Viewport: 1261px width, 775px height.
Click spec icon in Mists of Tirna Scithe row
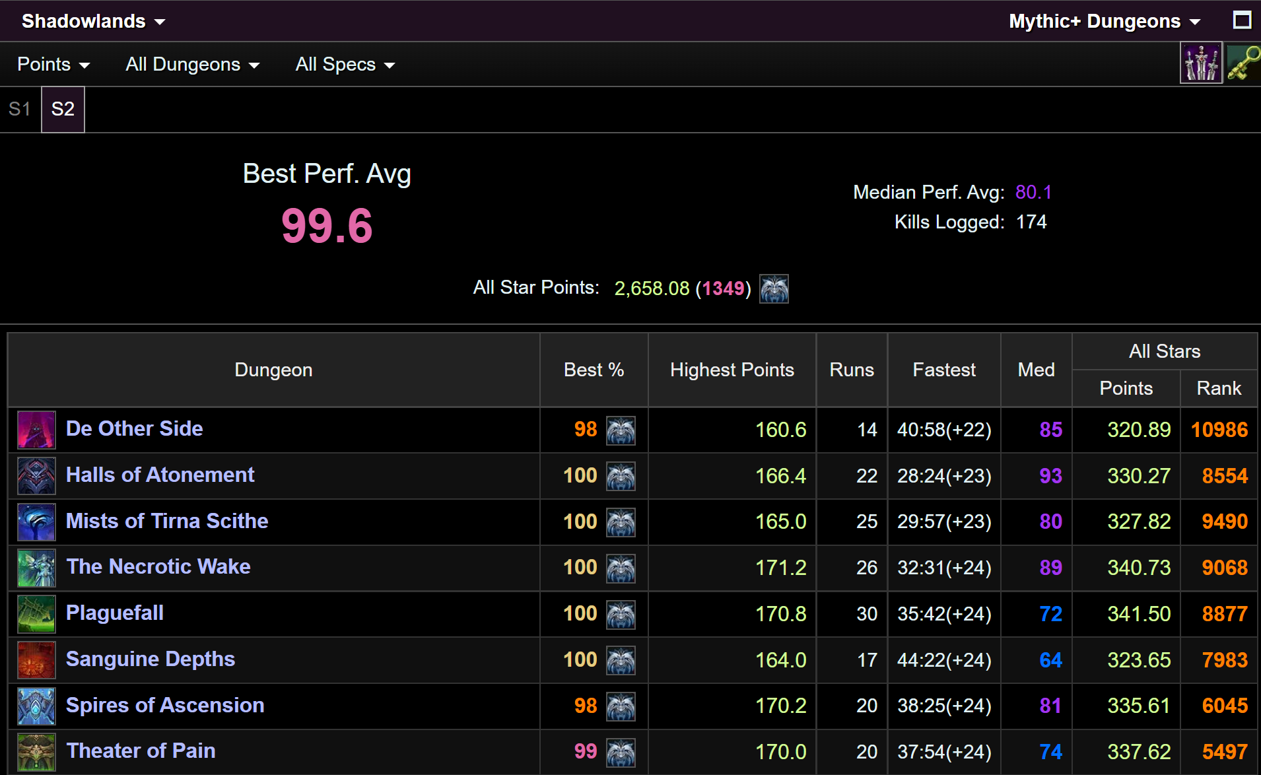pyautogui.click(x=621, y=522)
